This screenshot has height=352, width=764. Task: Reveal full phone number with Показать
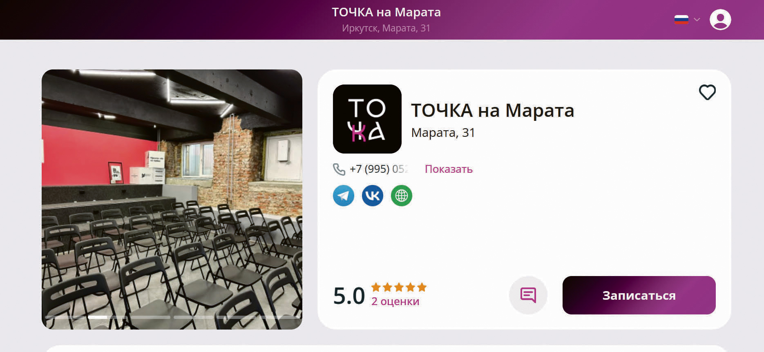coord(449,169)
